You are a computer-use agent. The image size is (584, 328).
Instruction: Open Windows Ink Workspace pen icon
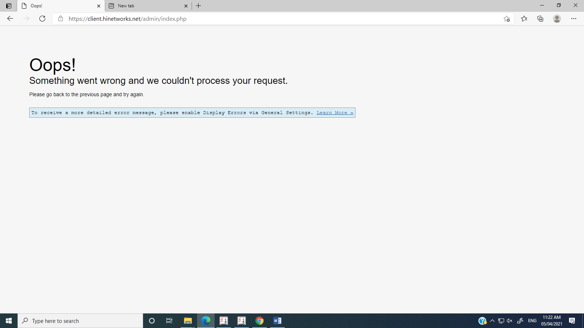(520, 321)
